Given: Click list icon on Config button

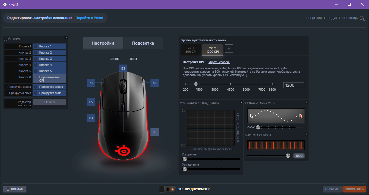Looking at the screenshot, I should click(8, 189).
